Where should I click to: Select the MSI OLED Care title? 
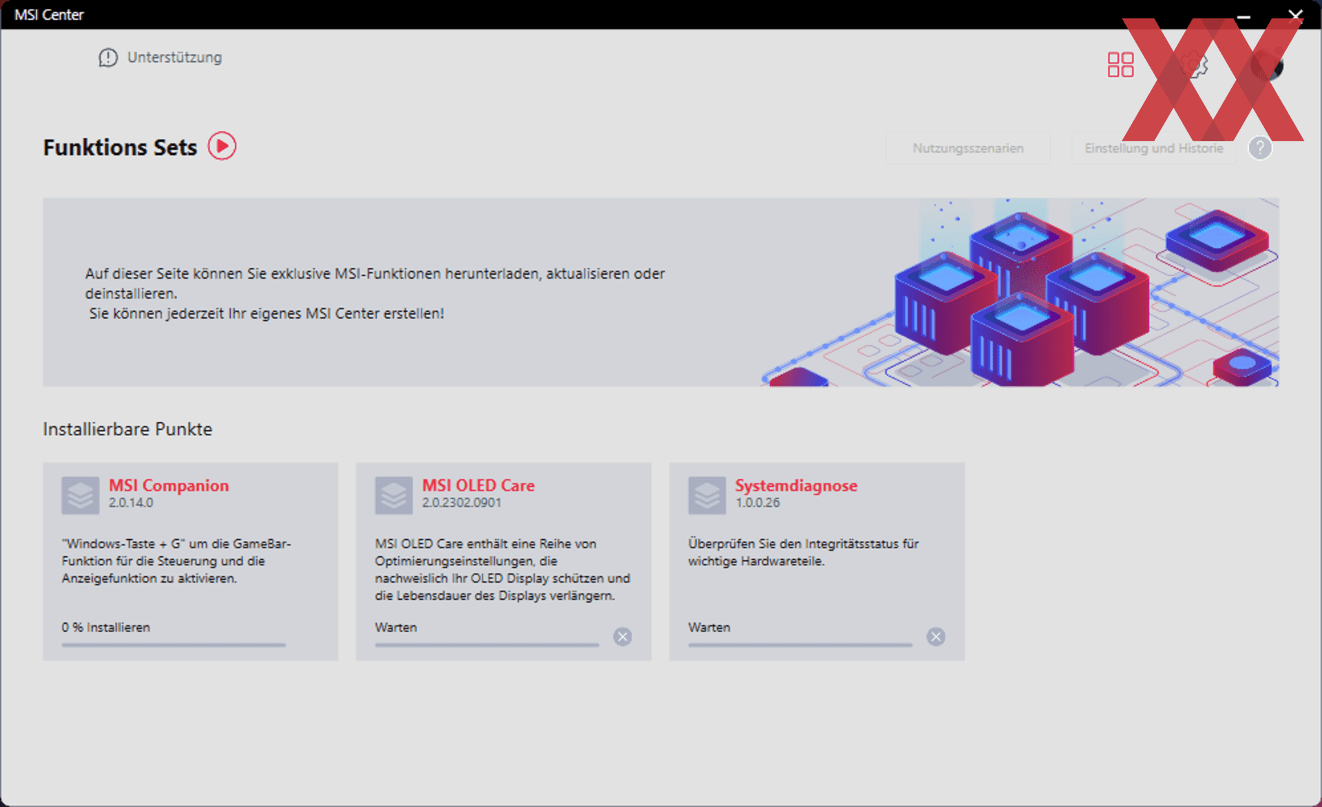(x=479, y=485)
